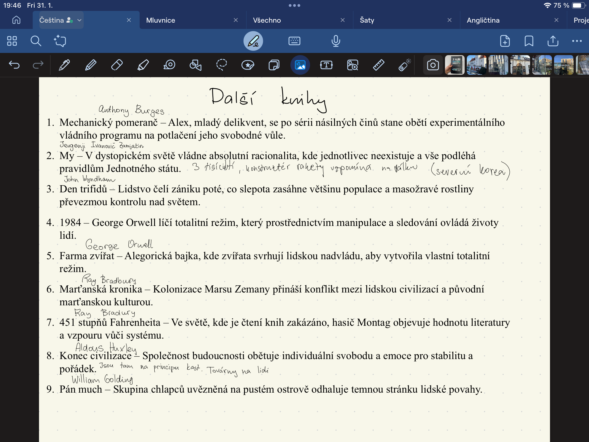Open the camera to take photo

(x=433, y=65)
